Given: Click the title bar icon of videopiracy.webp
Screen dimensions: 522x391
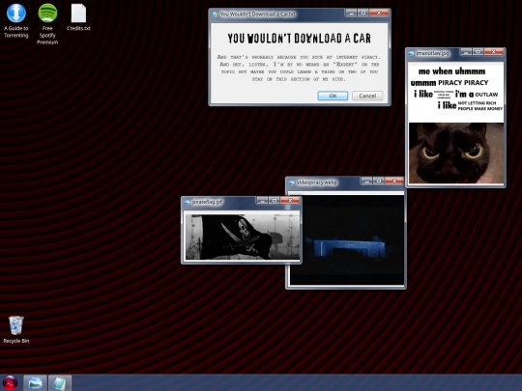Looking at the screenshot, I should tap(292, 182).
